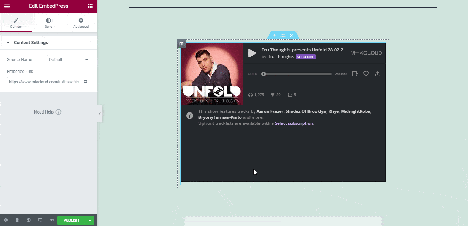The image size is (468, 226).
Task: Toggle preview changes eye icon
Action: pyautogui.click(x=51, y=220)
